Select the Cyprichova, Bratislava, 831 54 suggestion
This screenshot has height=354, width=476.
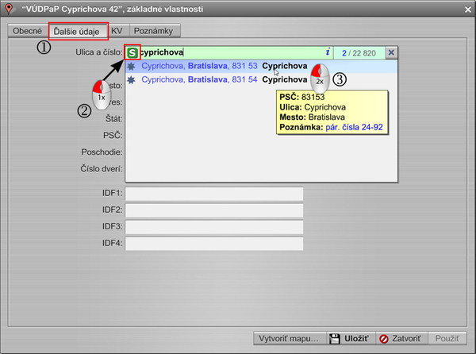tap(222, 79)
